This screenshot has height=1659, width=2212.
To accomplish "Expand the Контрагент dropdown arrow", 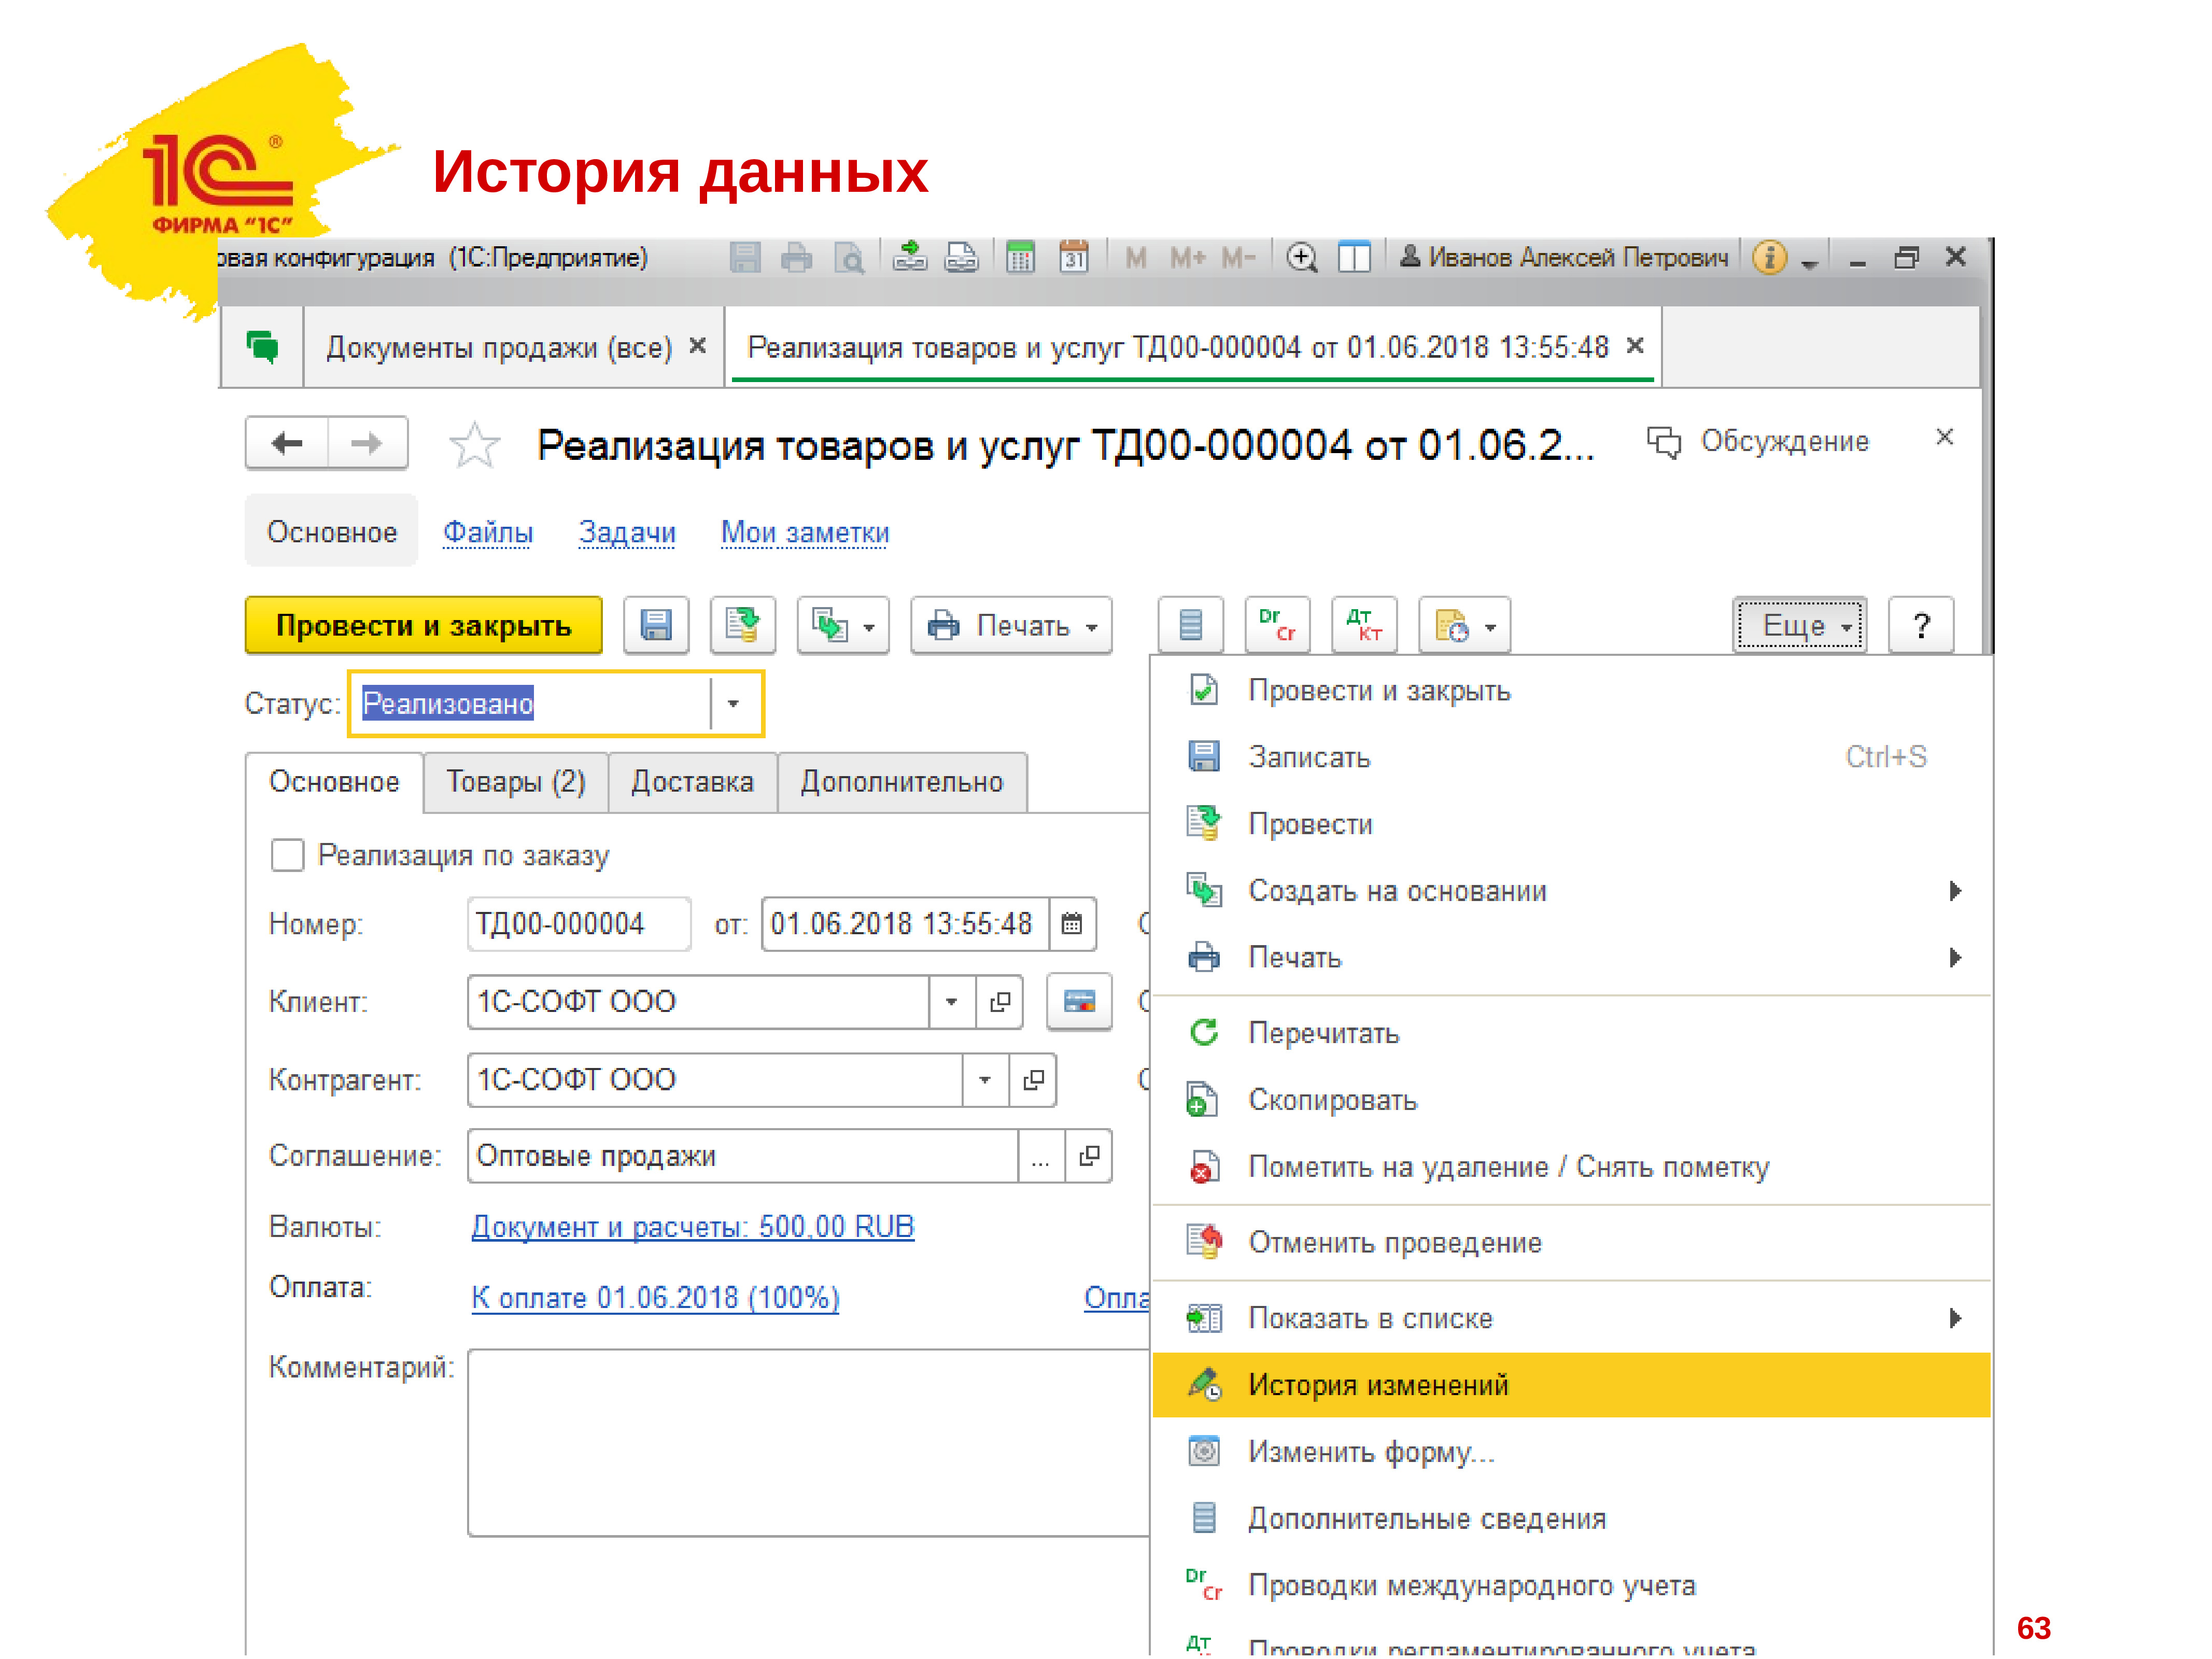I will (985, 1080).
